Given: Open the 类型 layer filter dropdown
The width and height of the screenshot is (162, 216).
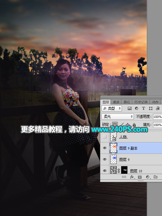Looking at the screenshot, I should [x=112, y=108].
